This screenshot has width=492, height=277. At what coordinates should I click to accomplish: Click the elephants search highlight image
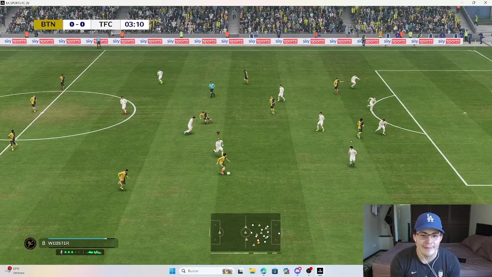point(228,271)
